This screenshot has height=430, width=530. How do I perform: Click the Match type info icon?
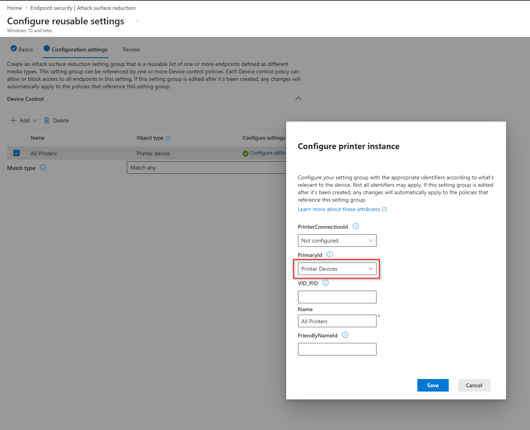(43, 168)
